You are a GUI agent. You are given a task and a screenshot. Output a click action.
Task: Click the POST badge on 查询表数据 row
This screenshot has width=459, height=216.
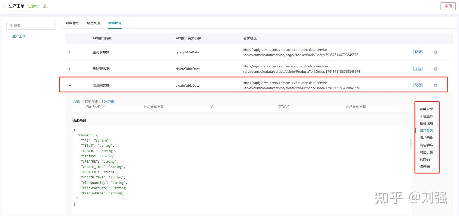(x=418, y=52)
